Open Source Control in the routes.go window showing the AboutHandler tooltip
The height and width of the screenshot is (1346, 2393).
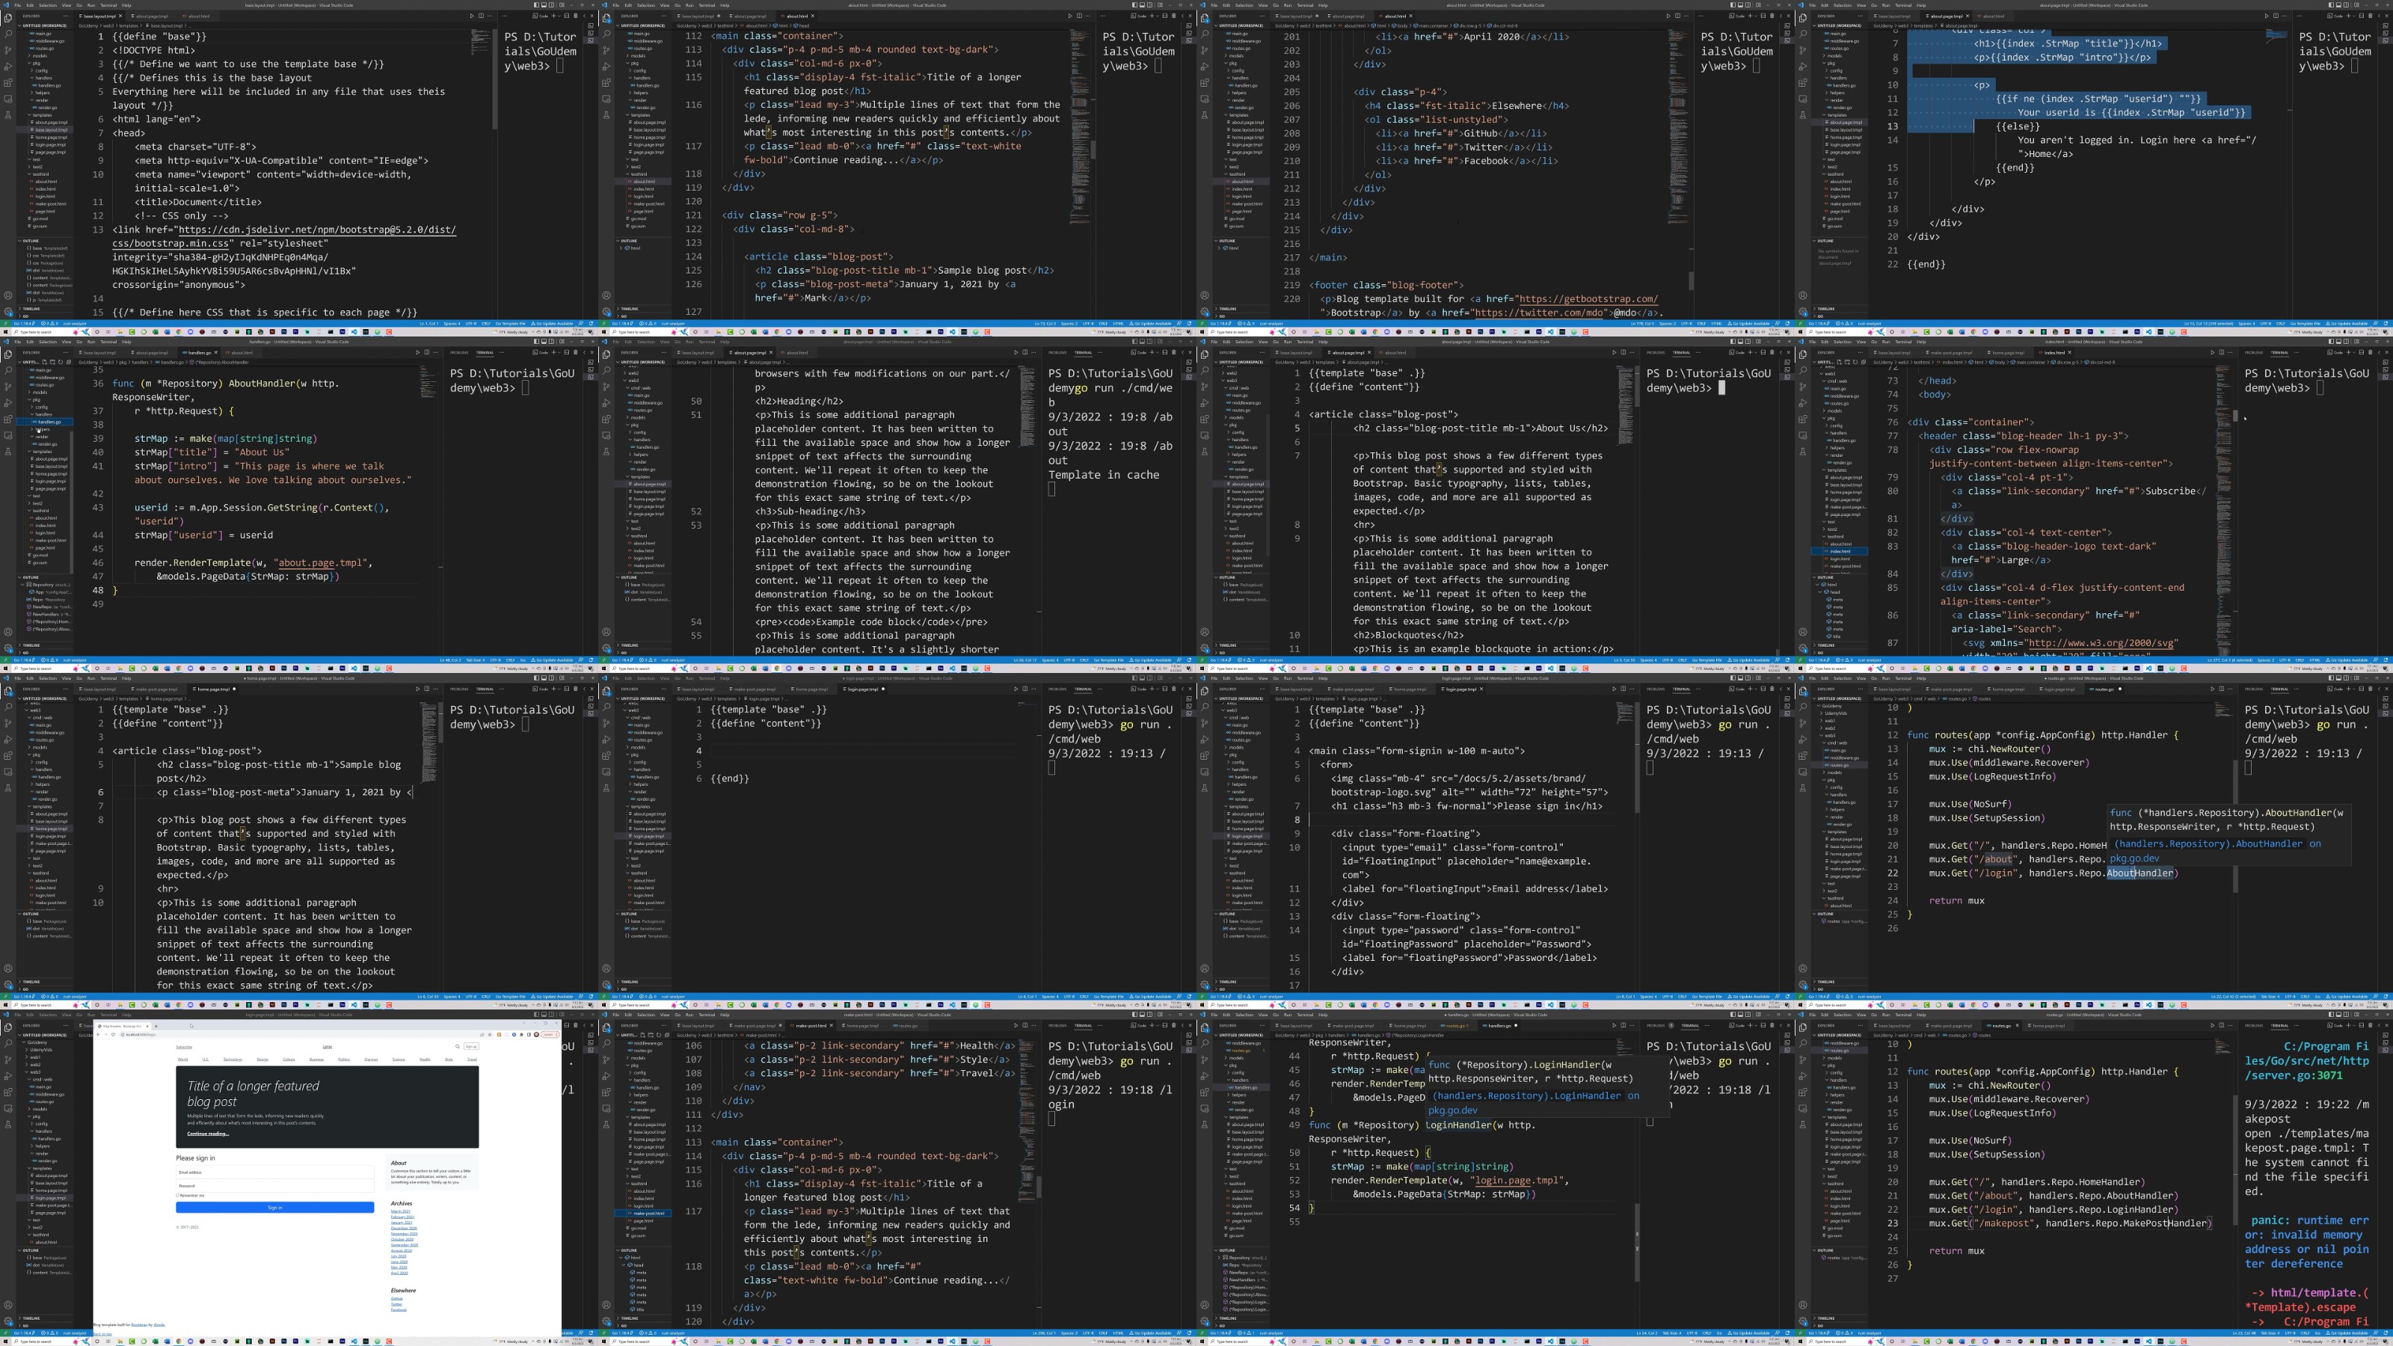[1803, 724]
